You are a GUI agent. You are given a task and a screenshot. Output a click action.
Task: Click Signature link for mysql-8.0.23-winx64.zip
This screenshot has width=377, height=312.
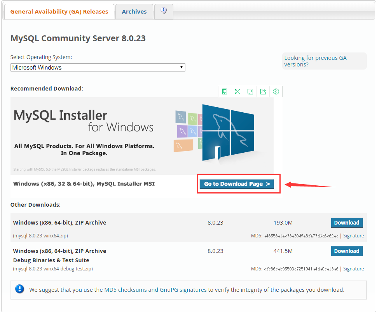coord(353,235)
